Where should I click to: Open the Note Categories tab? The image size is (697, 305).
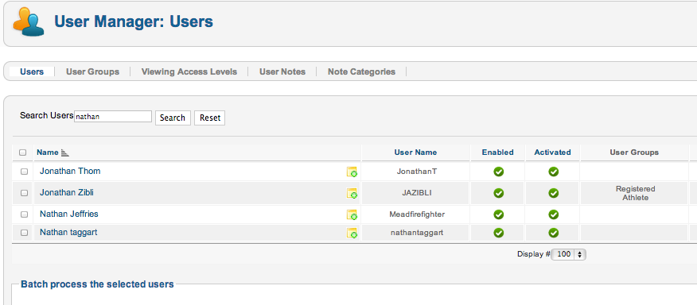point(361,71)
